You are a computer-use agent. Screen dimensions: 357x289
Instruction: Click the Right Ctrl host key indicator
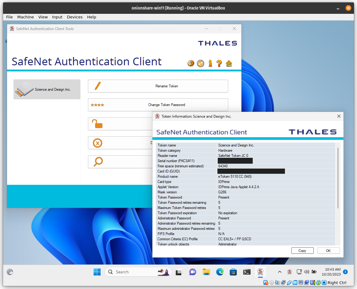click(337, 283)
